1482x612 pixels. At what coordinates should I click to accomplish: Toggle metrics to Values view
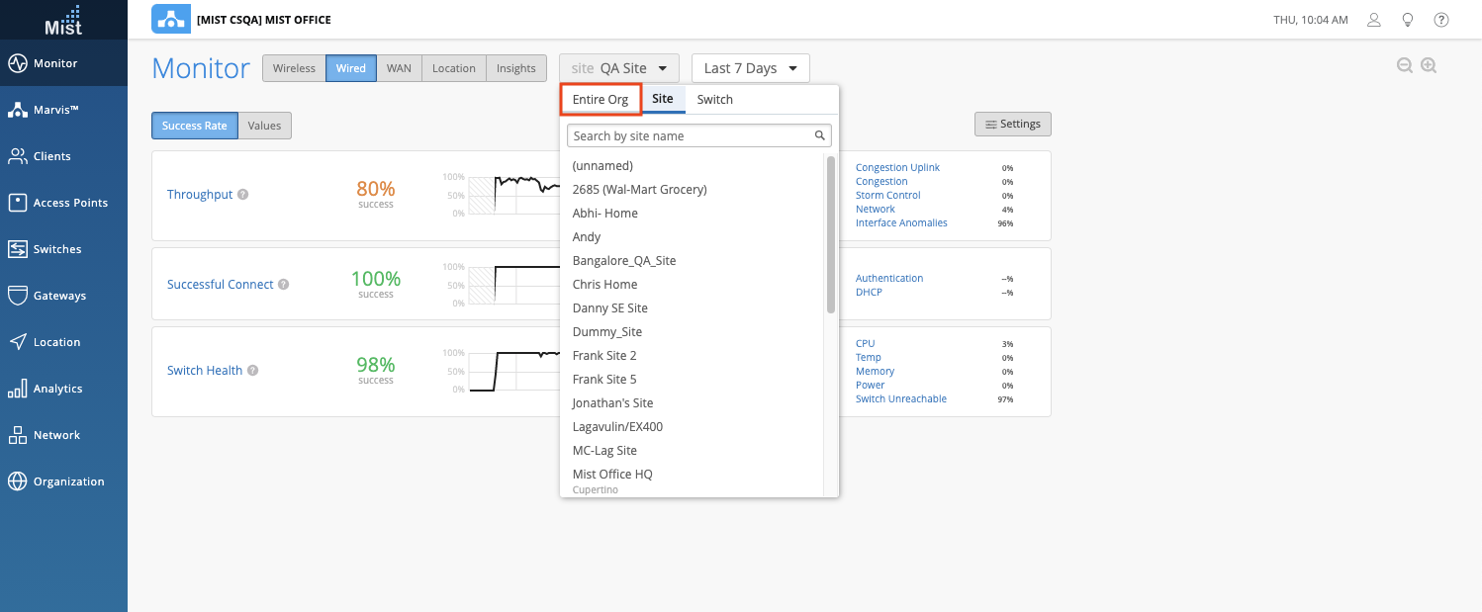point(264,126)
